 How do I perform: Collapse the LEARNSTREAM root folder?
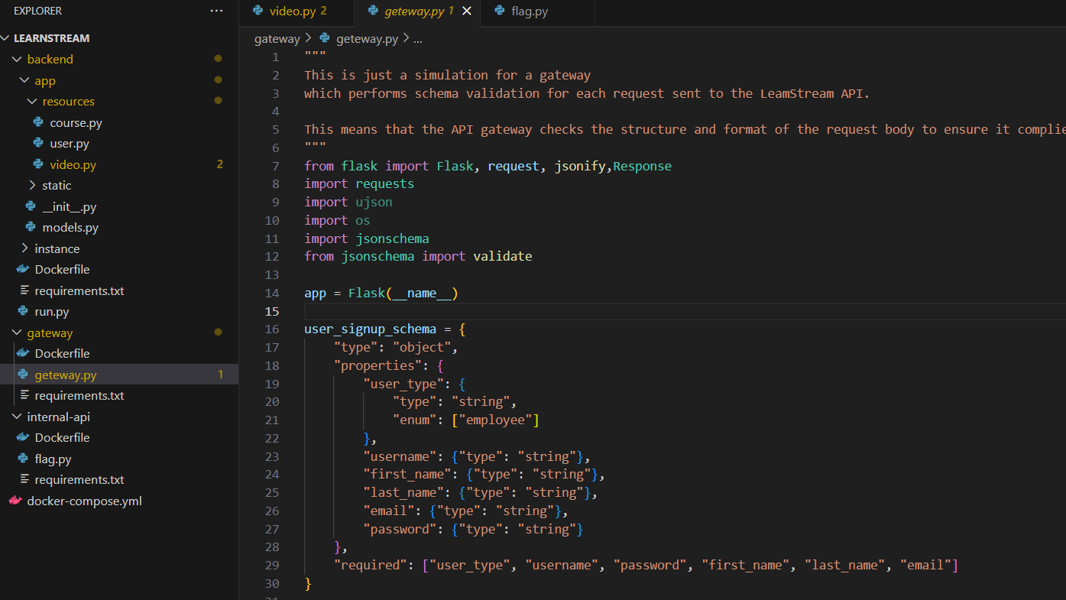pyautogui.click(x=7, y=38)
